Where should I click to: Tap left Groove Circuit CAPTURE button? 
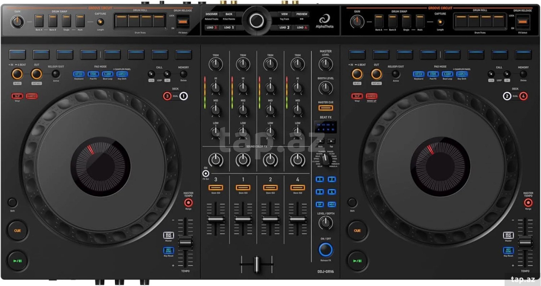[x=100, y=22]
